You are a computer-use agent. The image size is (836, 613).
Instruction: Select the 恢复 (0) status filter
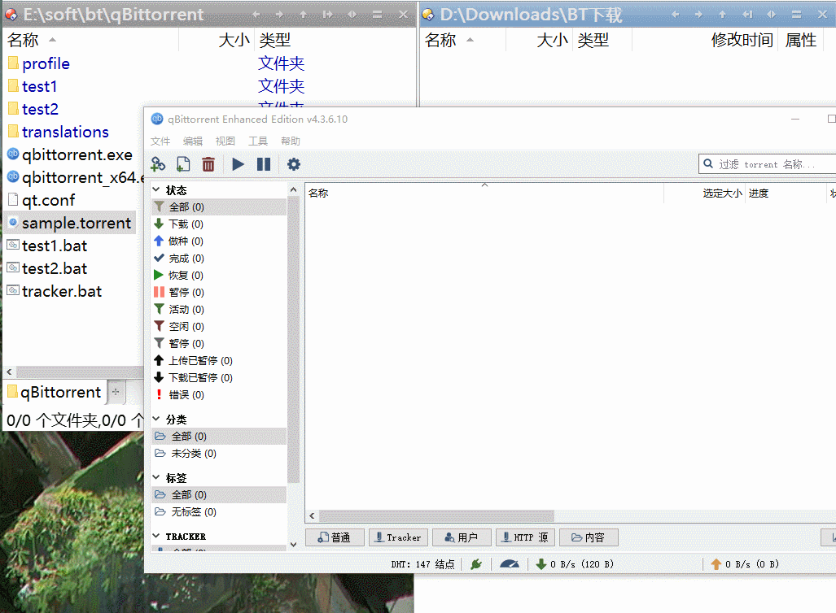pyautogui.click(x=219, y=276)
